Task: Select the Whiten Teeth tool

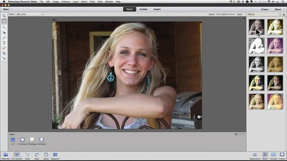Action: [4, 38]
